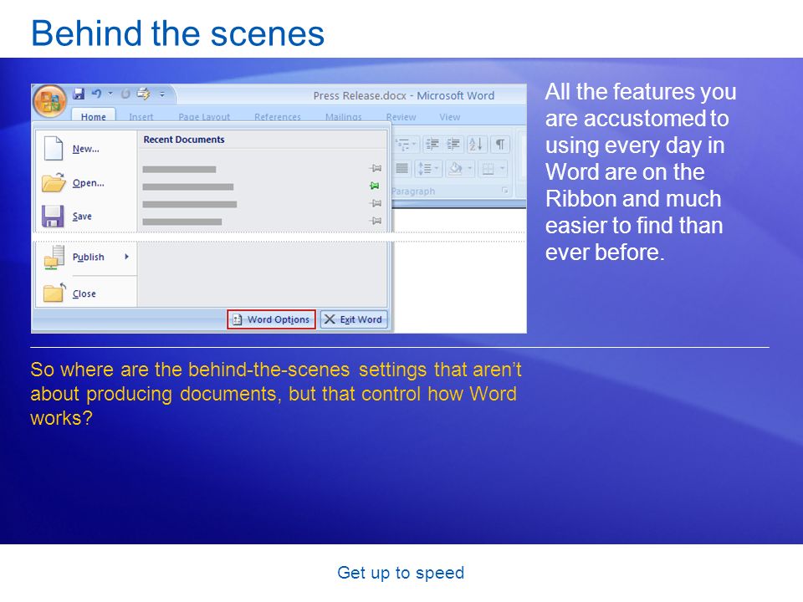Choose Save in the Office menu
The width and height of the screenshot is (803, 602).
tap(85, 216)
